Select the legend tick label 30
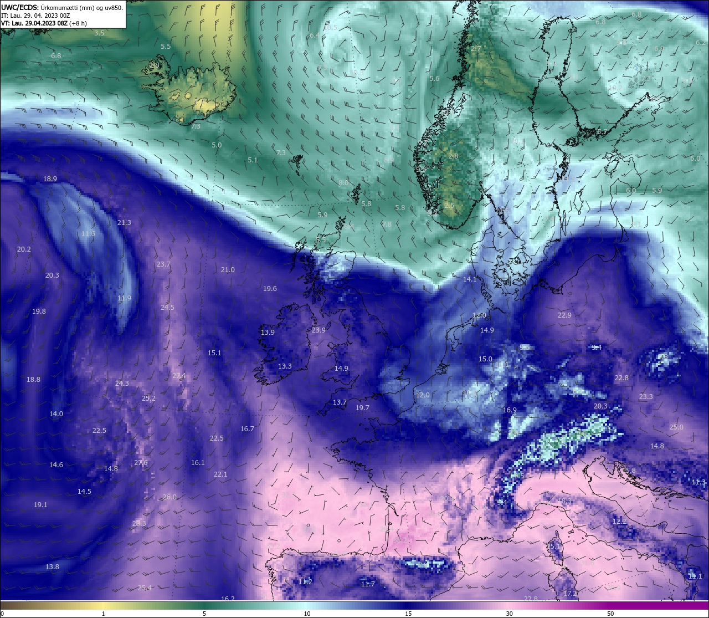 [x=509, y=614]
